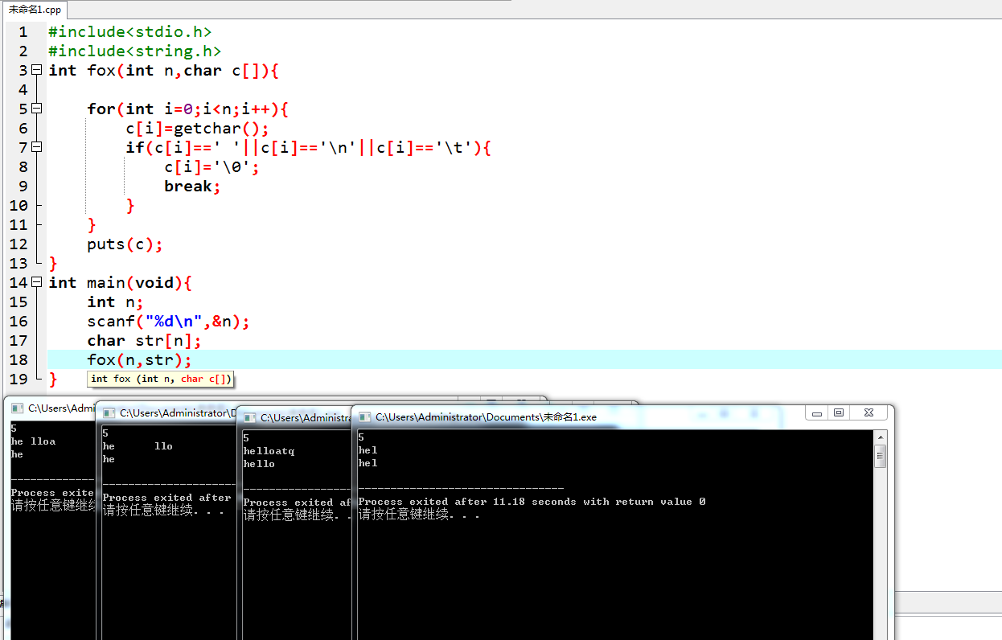
Task: Click the 'puts(c);' statement
Action: pyautogui.click(x=125, y=244)
